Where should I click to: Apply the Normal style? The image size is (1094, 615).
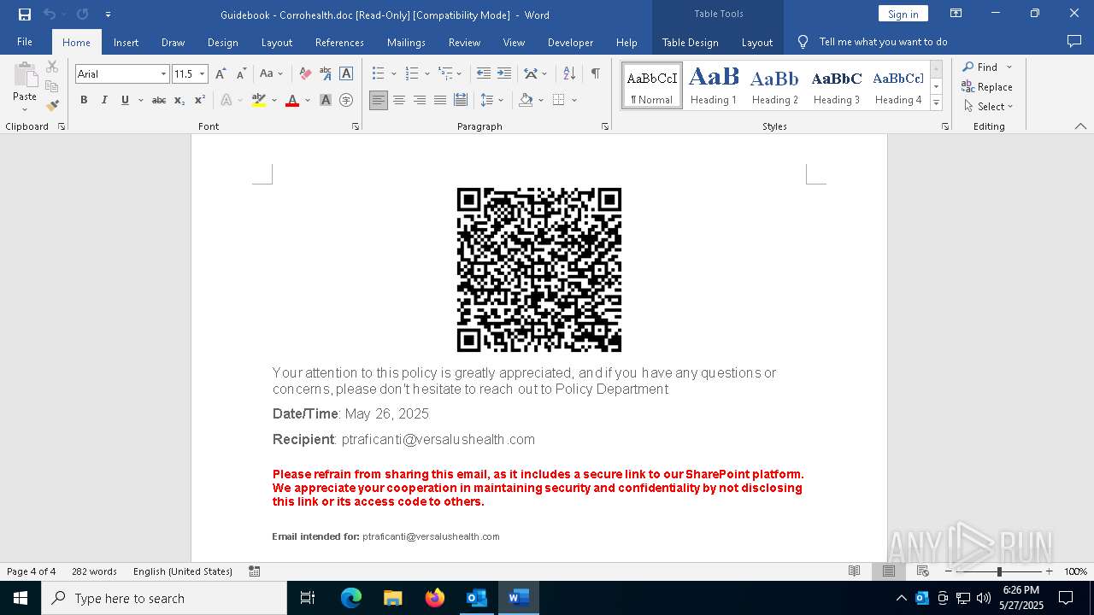[x=652, y=85]
